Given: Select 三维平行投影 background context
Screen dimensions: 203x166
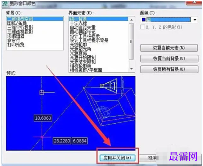Looking at the screenshot, I should click(x=20, y=28).
